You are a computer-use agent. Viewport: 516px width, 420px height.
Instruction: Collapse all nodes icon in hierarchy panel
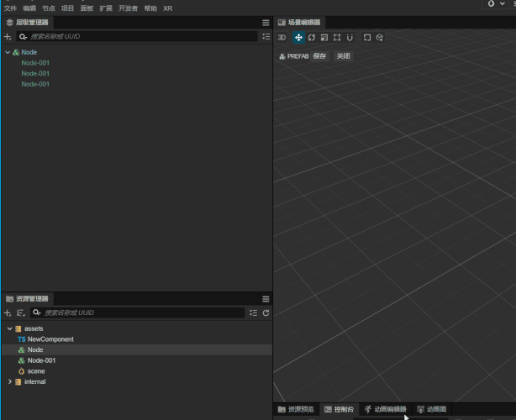(x=266, y=36)
